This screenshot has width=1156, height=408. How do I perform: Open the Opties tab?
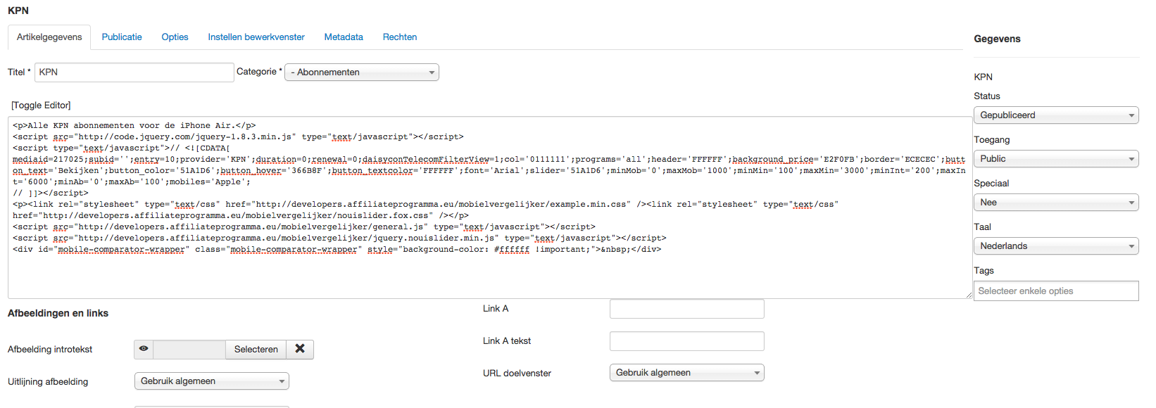(175, 37)
